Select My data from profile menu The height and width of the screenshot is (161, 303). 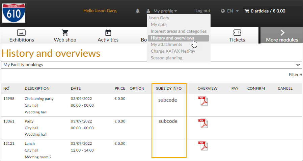pos(159,25)
